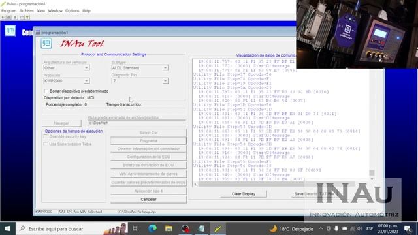Click the Aplicación tipo 4 button
Screen dimensions: 418x235
[x=148, y=191]
